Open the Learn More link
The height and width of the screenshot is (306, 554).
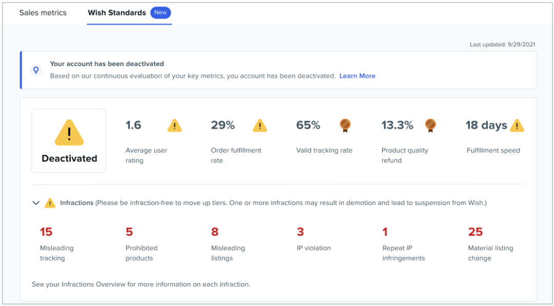click(x=357, y=76)
